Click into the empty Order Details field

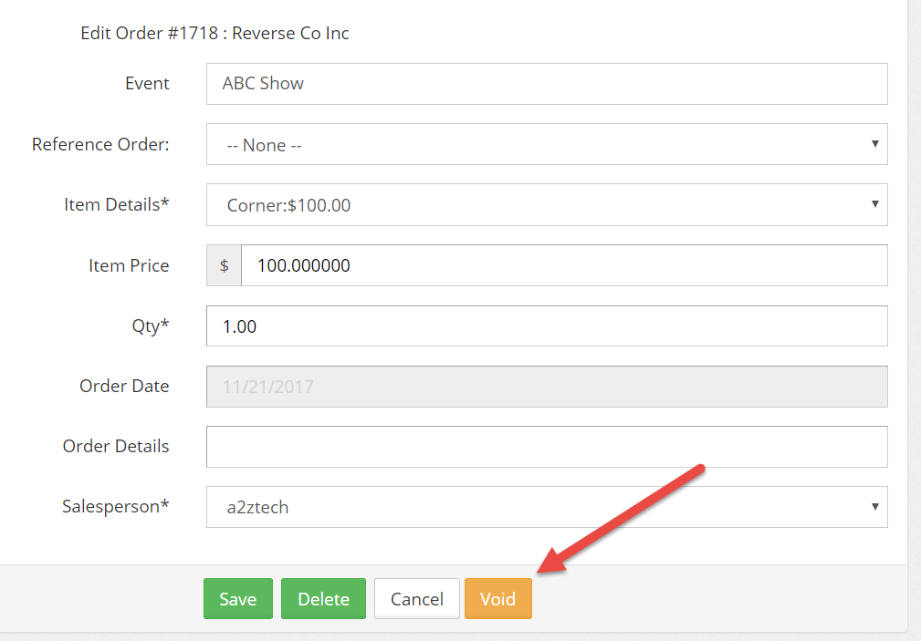click(x=546, y=447)
